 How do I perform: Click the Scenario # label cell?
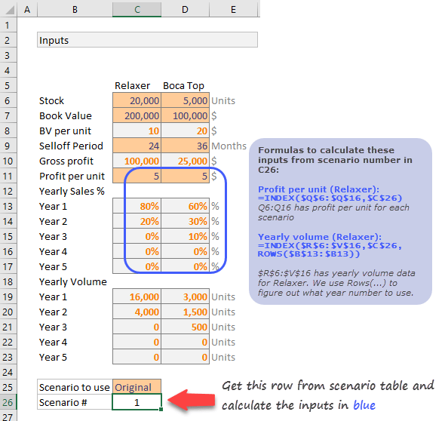[75, 402]
